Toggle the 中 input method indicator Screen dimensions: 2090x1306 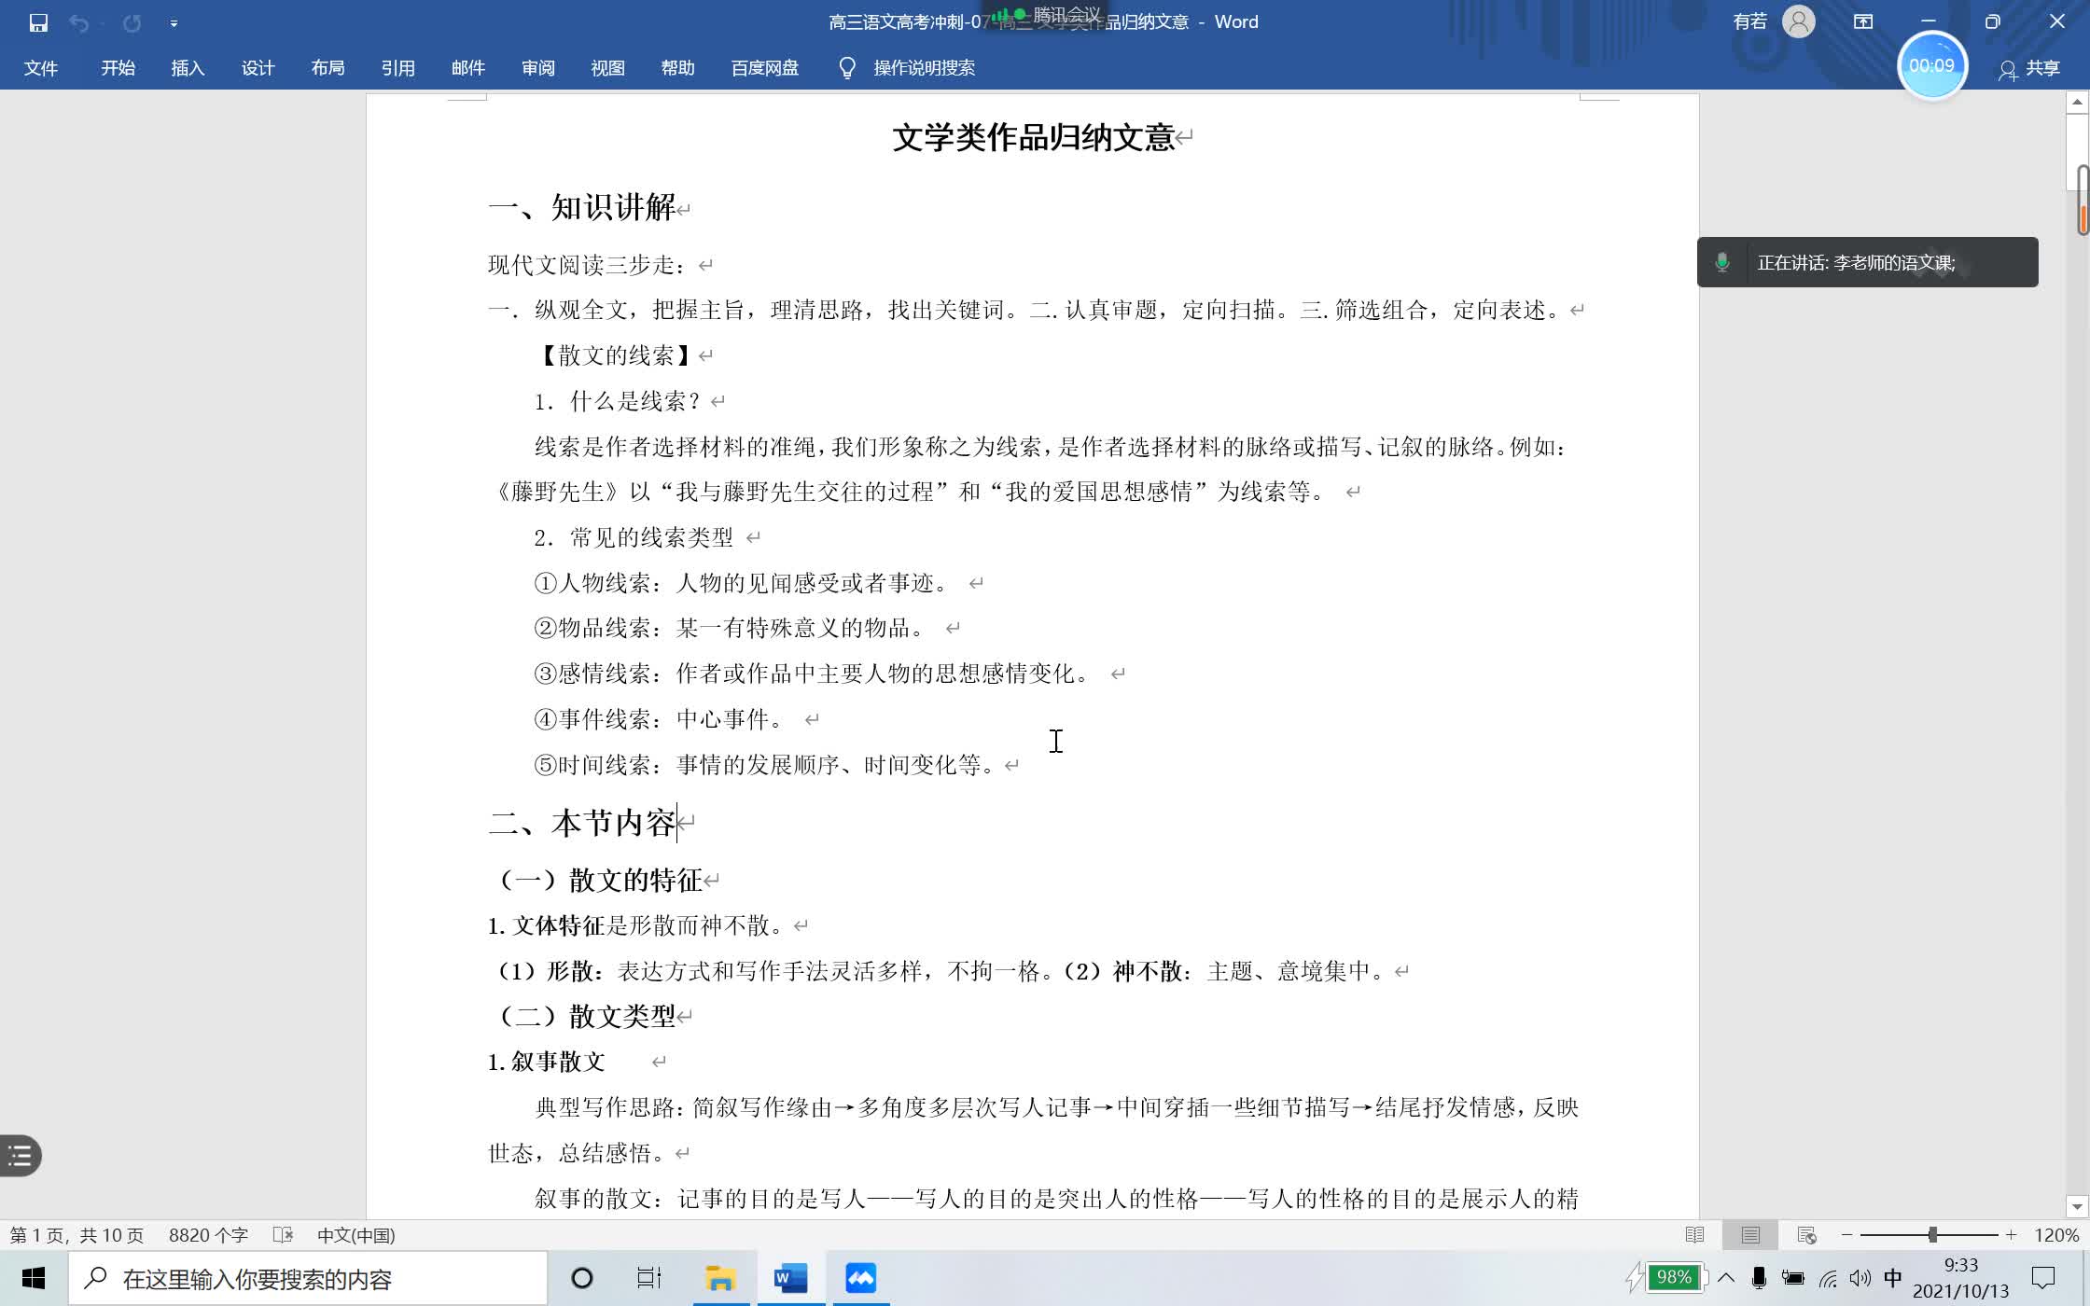(x=1893, y=1278)
